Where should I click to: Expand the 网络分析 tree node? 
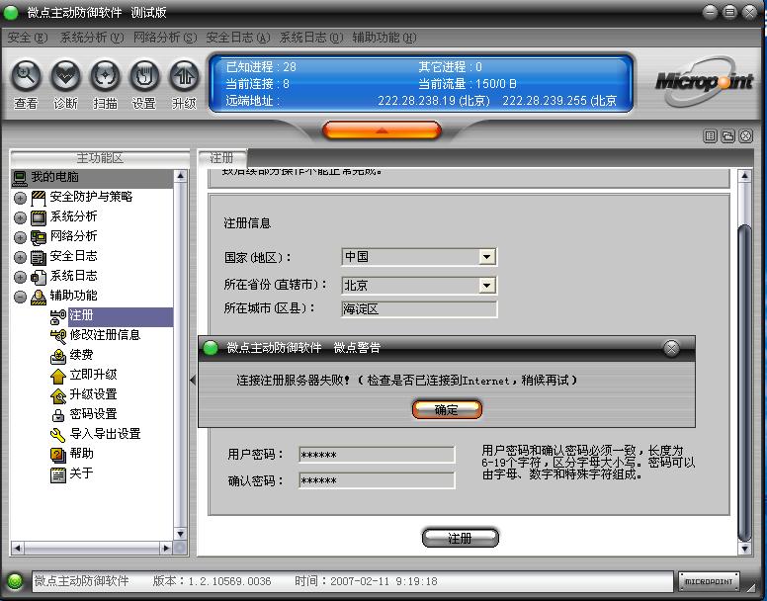click(20, 237)
